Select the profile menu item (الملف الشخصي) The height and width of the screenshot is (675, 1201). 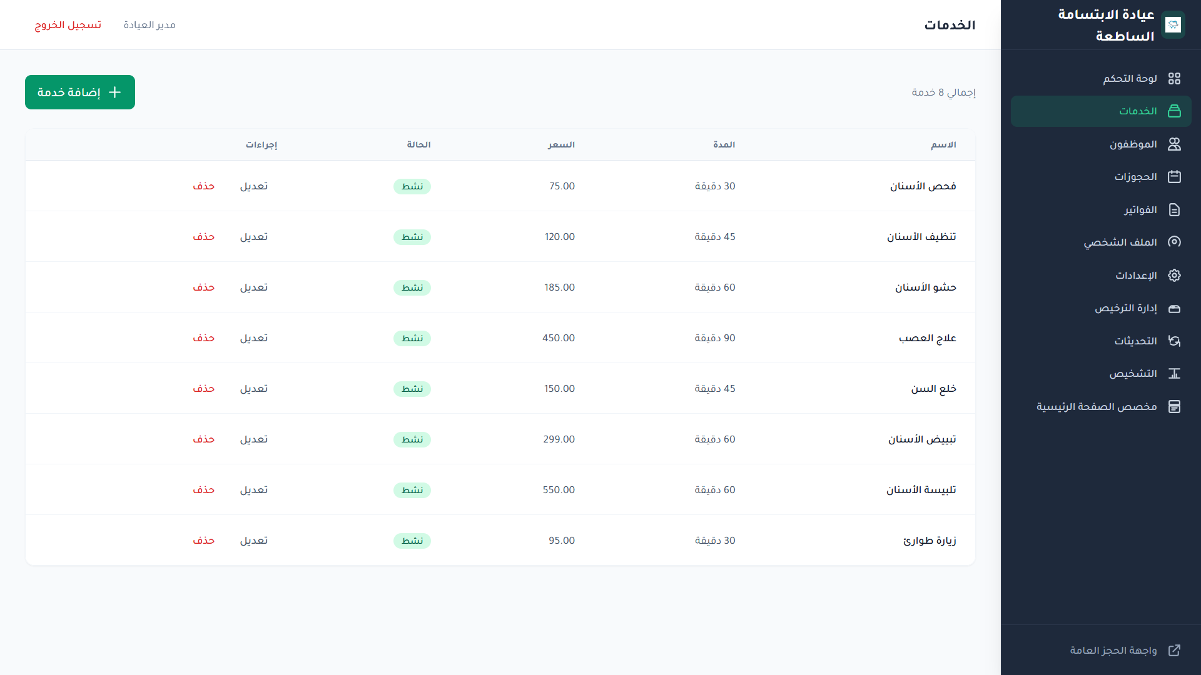pos(1120,242)
